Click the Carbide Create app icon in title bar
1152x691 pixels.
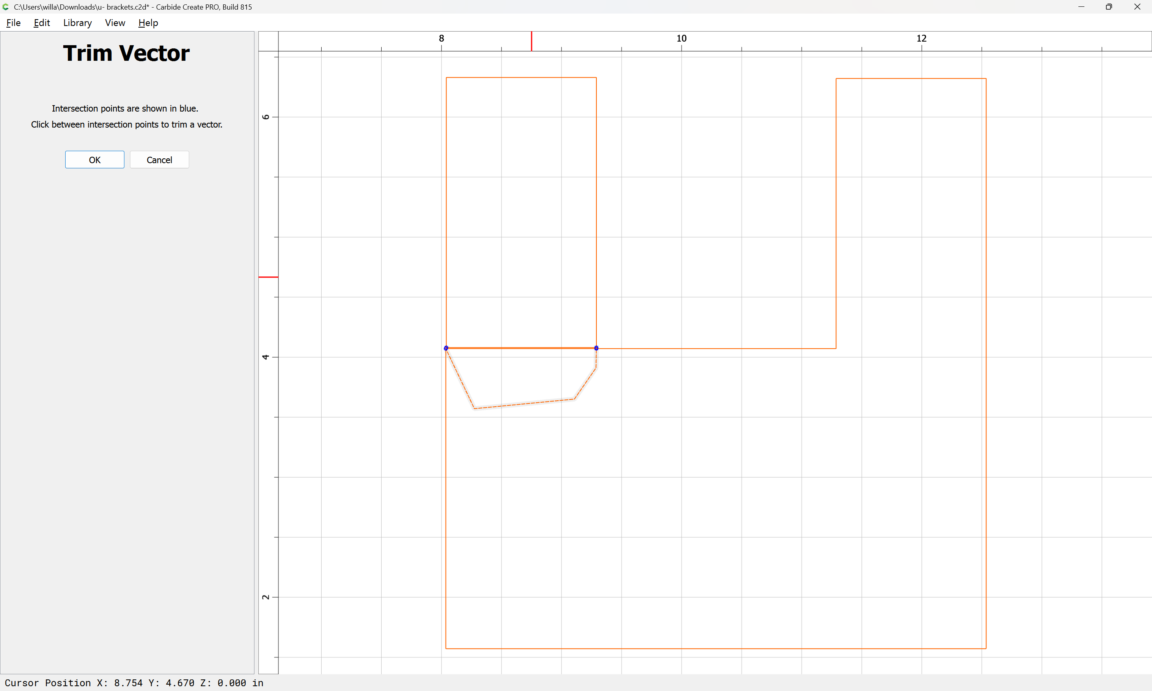click(6, 7)
